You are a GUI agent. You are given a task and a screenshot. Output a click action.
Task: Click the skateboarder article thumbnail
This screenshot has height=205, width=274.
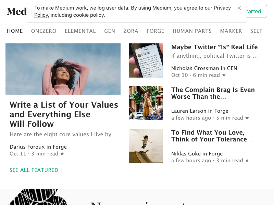(x=146, y=146)
